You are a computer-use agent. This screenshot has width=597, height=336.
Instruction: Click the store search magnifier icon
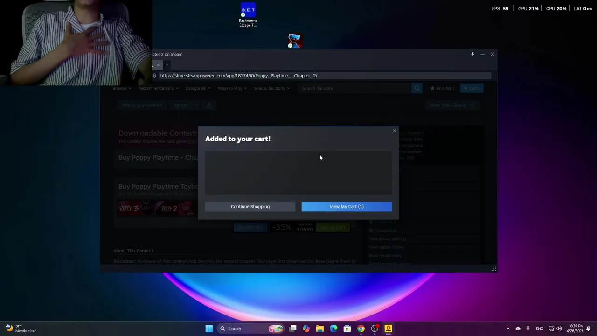coord(417,88)
